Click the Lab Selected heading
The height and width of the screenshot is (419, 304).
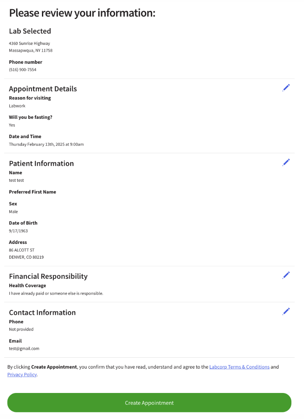pos(30,31)
